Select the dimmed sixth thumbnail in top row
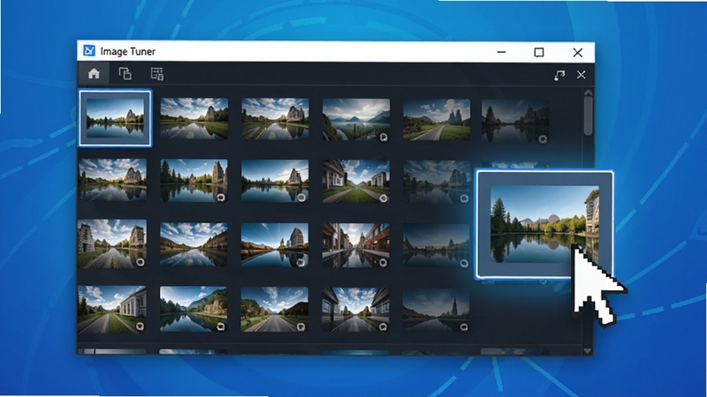 (515, 122)
